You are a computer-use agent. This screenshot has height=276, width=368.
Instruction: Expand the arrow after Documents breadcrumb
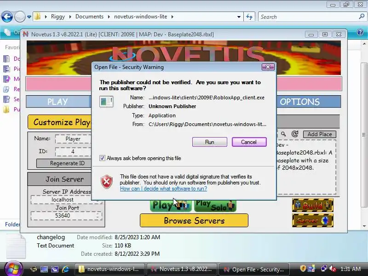pyautogui.click(x=109, y=17)
